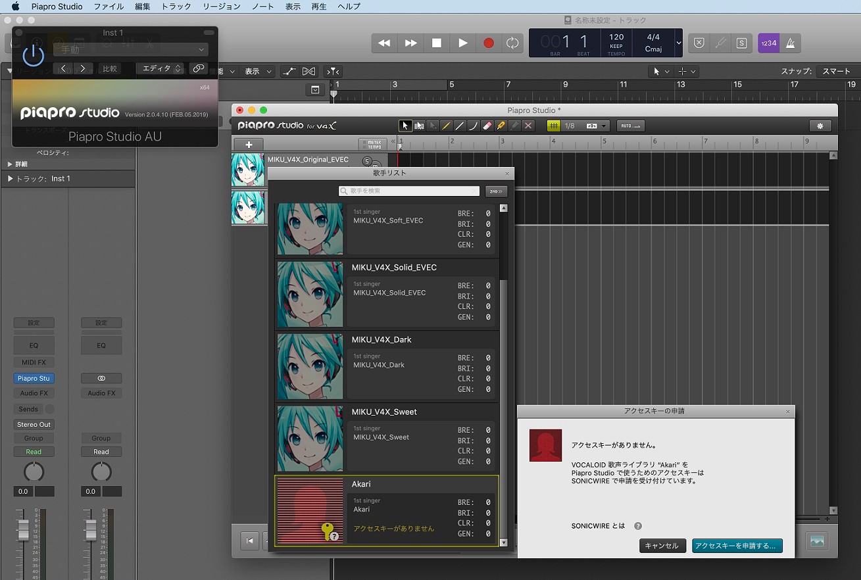Click the first channel volume fader
The image size is (861, 580).
click(23, 529)
